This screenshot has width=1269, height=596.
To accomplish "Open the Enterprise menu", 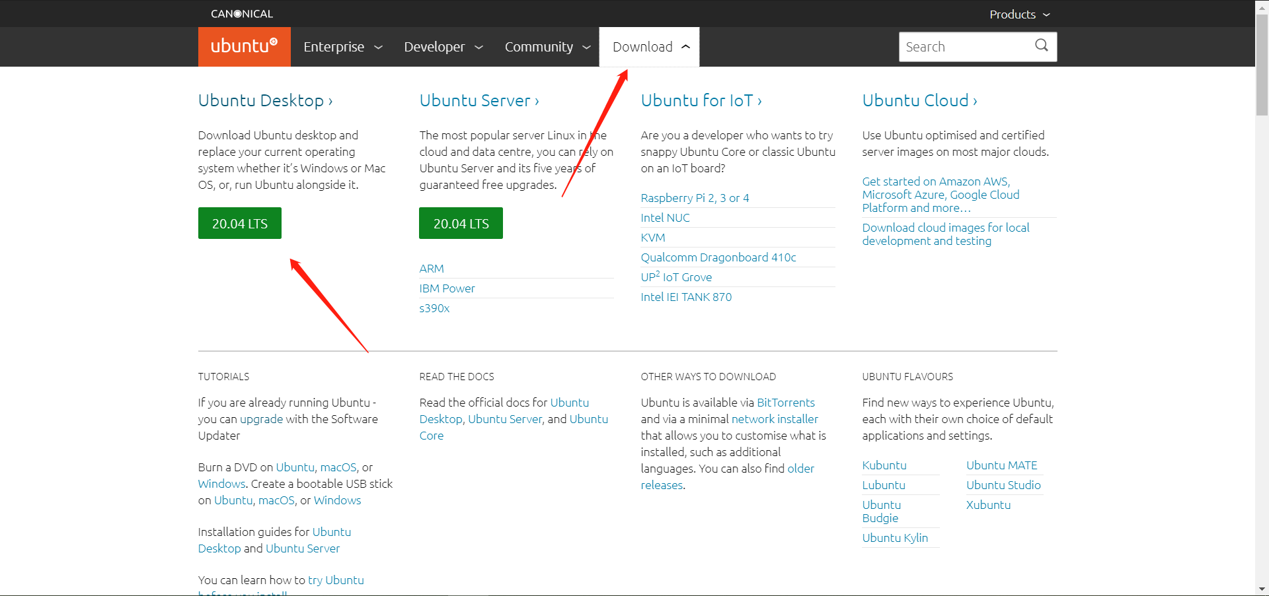I will coord(343,47).
